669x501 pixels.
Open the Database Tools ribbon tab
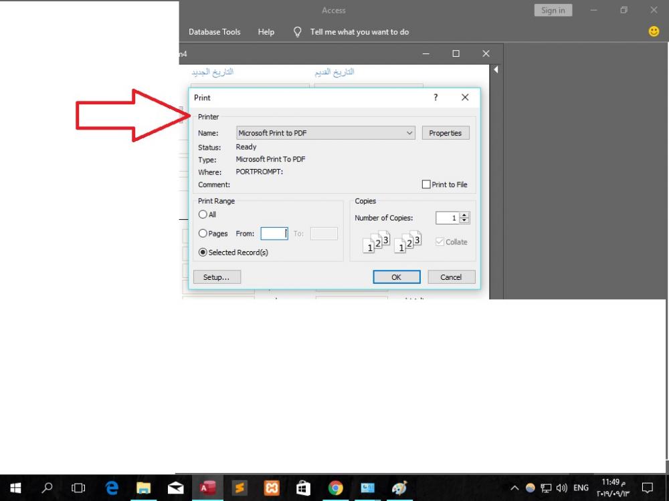pos(215,32)
